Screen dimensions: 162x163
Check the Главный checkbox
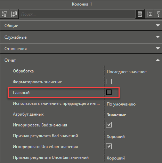(x=109, y=92)
